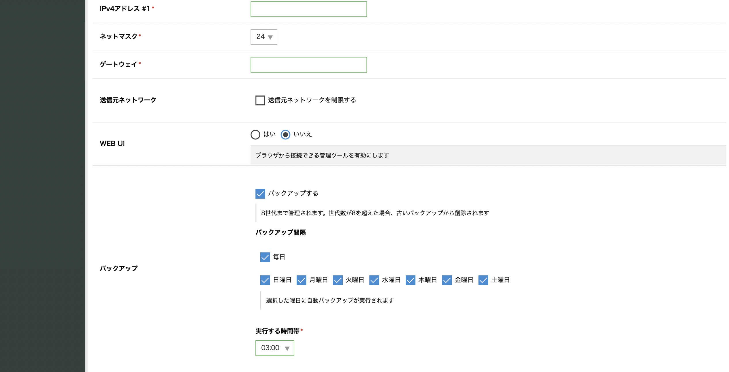Click the ネットマスク dropdown arrow
Screen dimensions: 729x372
tap(270, 37)
